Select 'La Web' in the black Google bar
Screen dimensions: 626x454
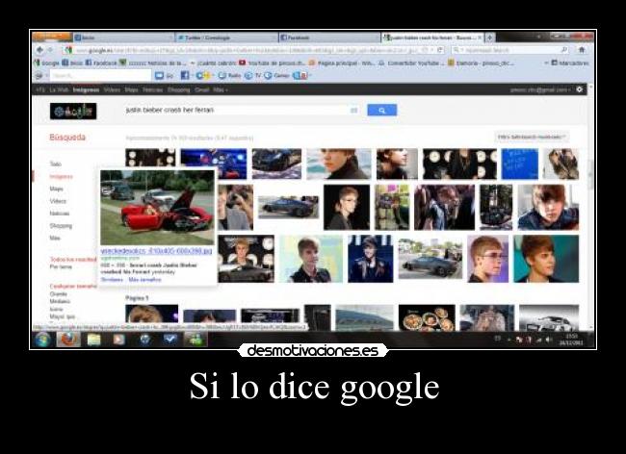coord(59,89)
